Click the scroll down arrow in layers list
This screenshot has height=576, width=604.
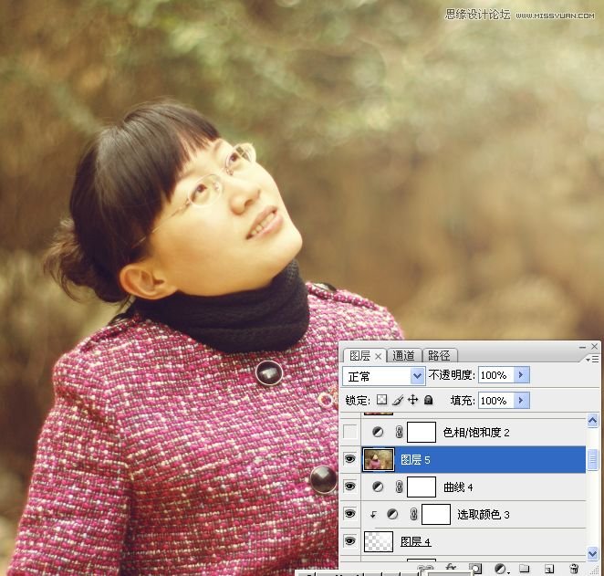[592, 554]
